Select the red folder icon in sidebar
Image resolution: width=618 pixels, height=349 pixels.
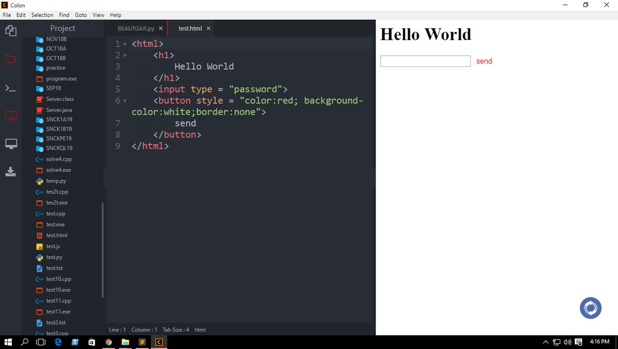pyautogui.click(x=10, y=59)
